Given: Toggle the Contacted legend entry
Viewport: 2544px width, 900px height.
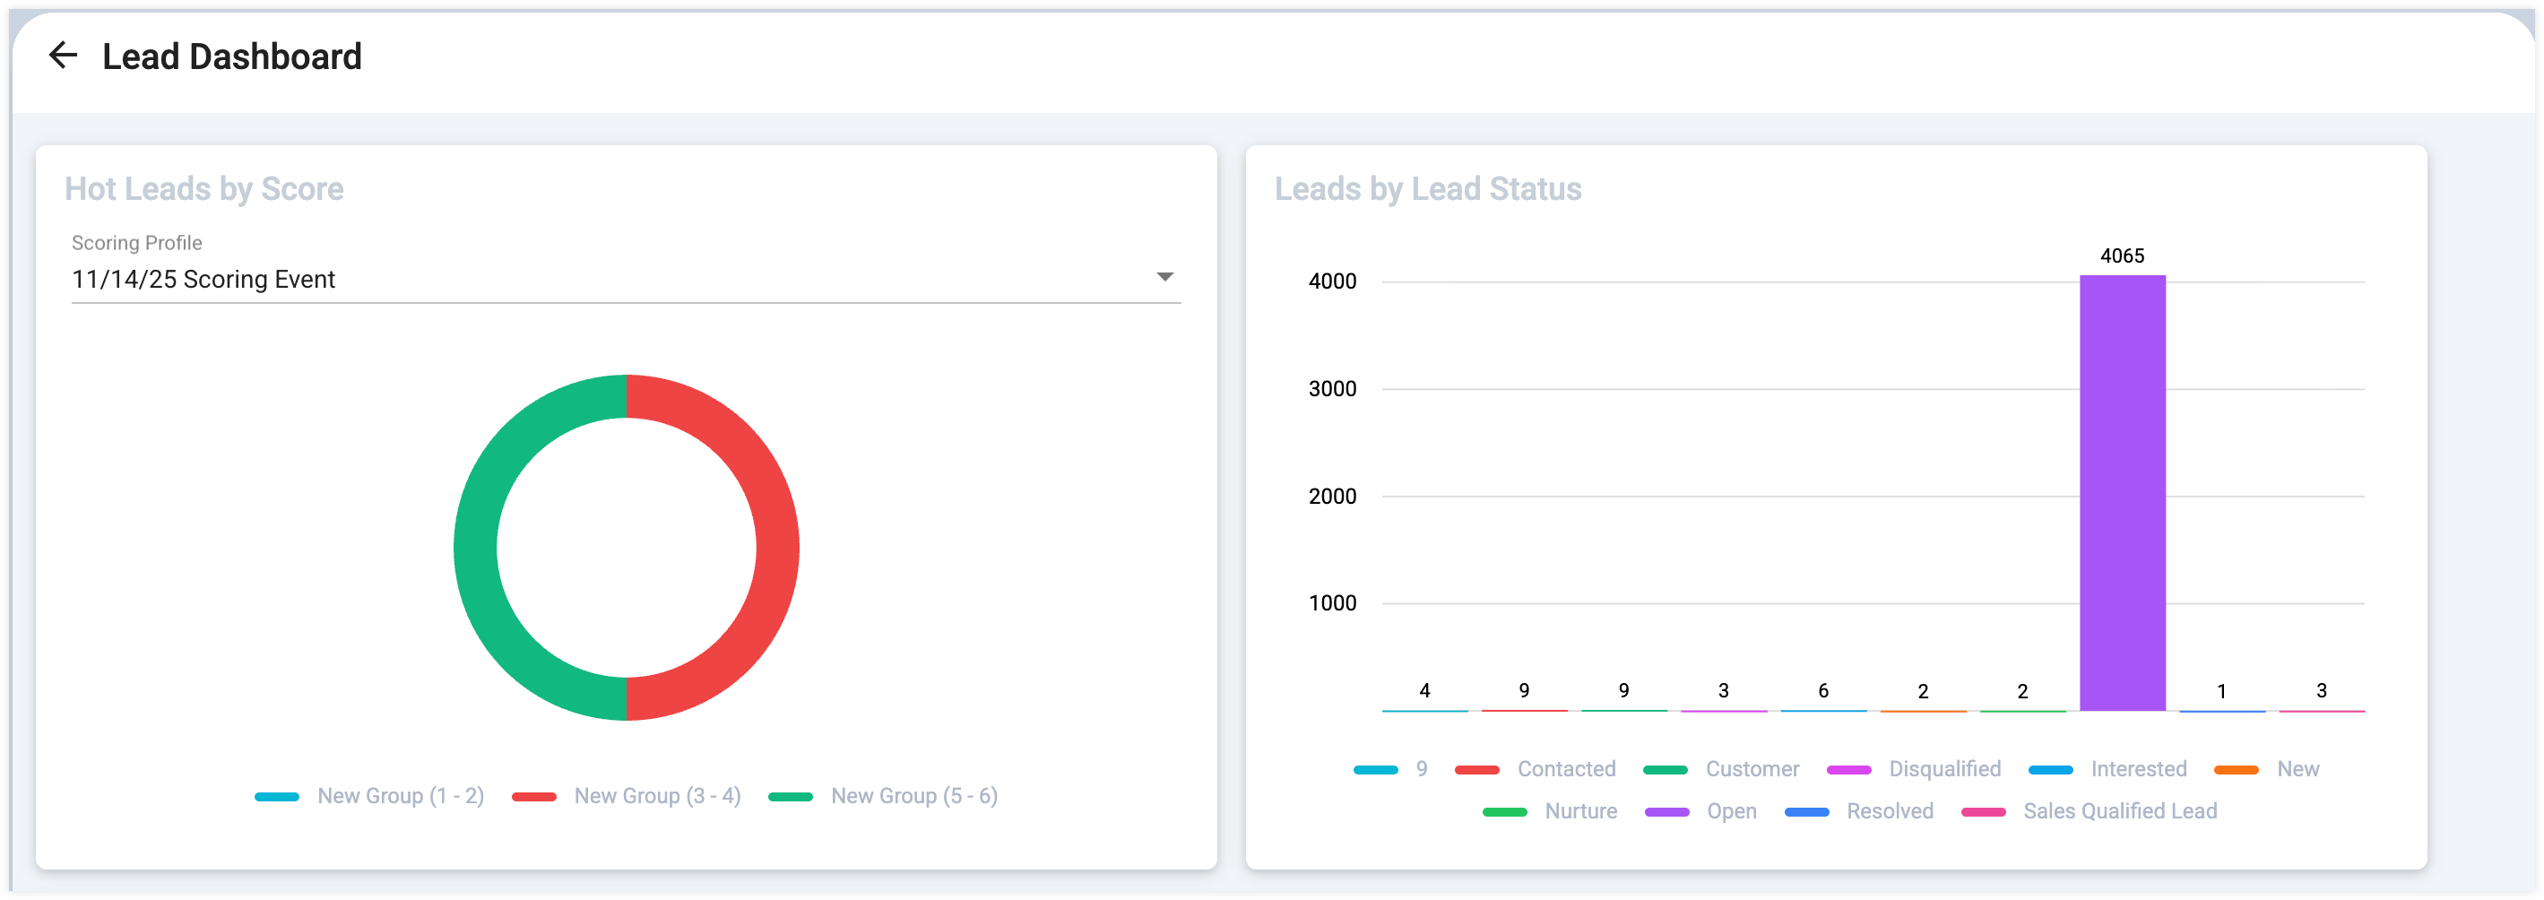Looking at the screenshot, I should tap(1535, 768).
